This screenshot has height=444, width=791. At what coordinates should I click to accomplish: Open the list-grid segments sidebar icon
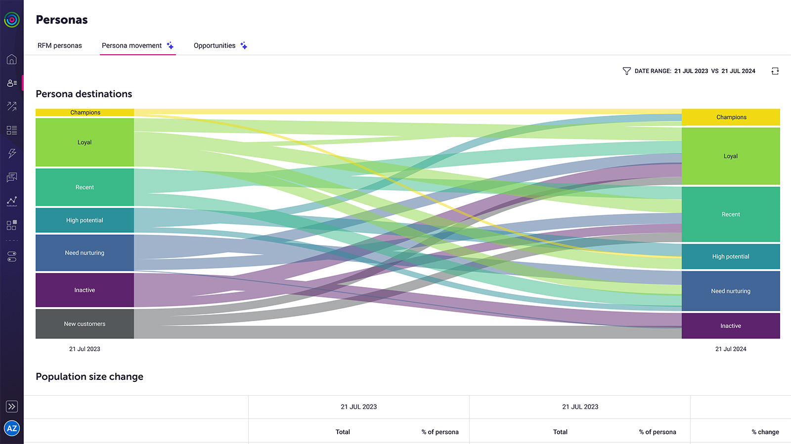[x=12, y=130]
